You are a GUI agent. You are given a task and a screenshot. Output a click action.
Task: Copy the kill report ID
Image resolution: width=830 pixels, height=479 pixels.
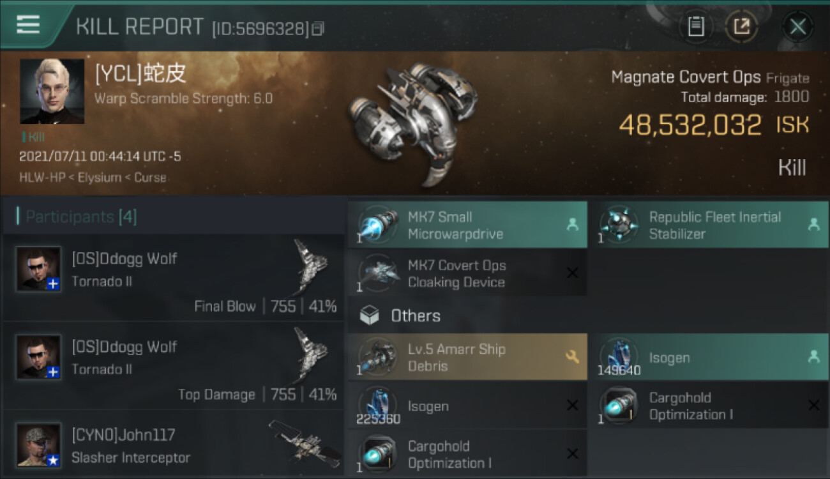(x=319, y=29)
